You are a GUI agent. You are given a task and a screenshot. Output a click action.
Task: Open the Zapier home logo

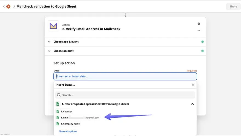pos(8,7)
